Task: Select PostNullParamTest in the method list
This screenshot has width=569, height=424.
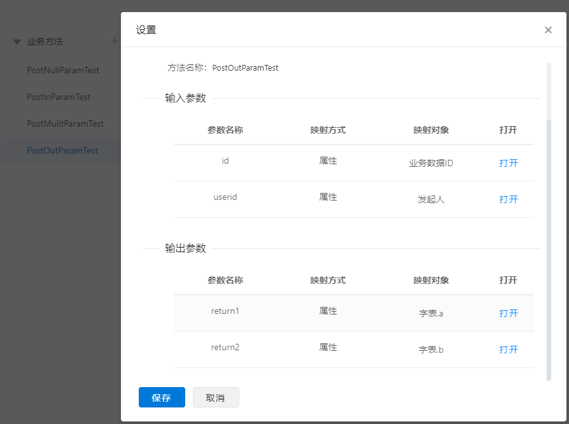Action: coord(63,70)
